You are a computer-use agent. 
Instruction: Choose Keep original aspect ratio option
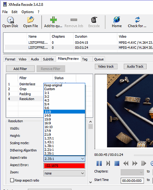click(64, 85)
